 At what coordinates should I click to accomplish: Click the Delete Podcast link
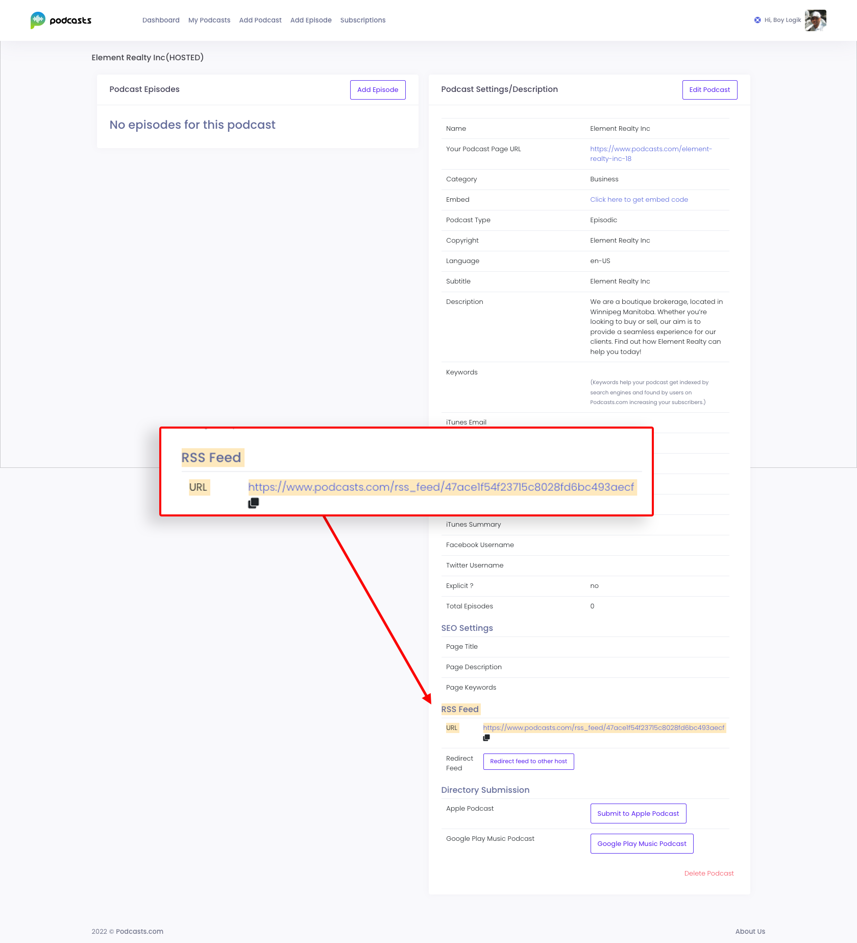tap(709, 874)
